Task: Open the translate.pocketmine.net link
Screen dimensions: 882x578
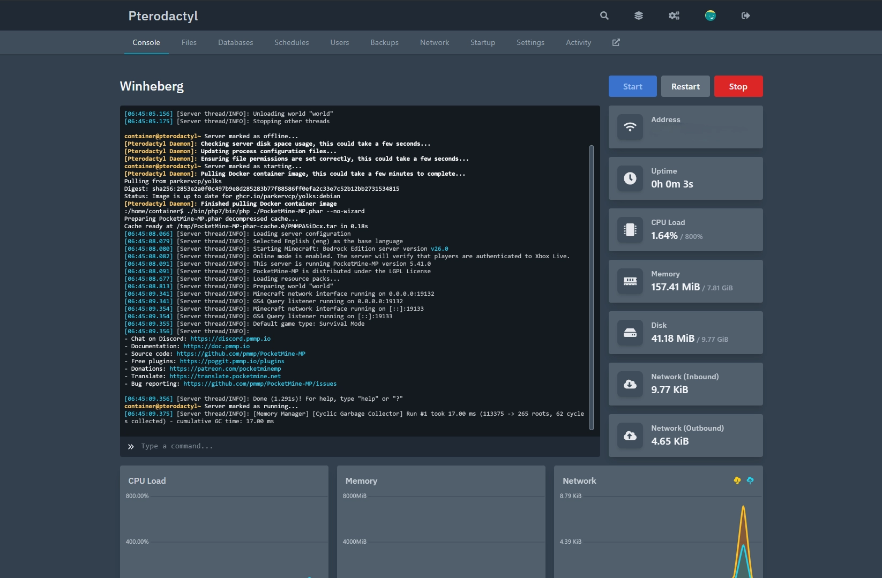Action: 225,376
